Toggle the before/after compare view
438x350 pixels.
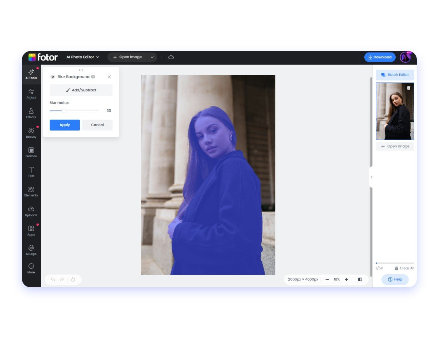pyautogui.click(x=360, y=280)
